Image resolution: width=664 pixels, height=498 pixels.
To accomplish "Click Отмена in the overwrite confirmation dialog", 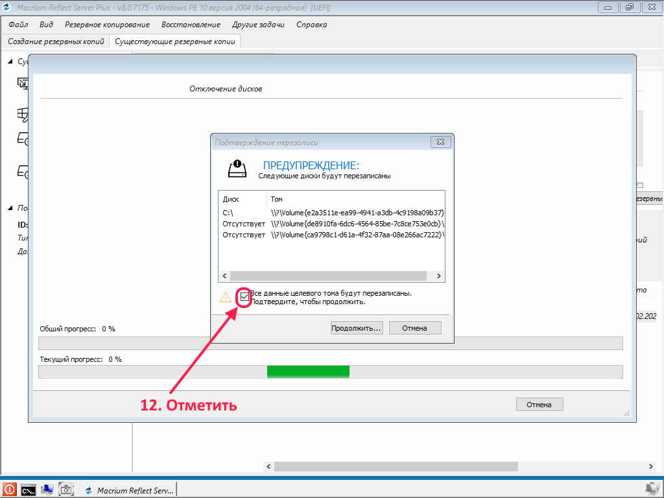I will (x=414, y=328).
